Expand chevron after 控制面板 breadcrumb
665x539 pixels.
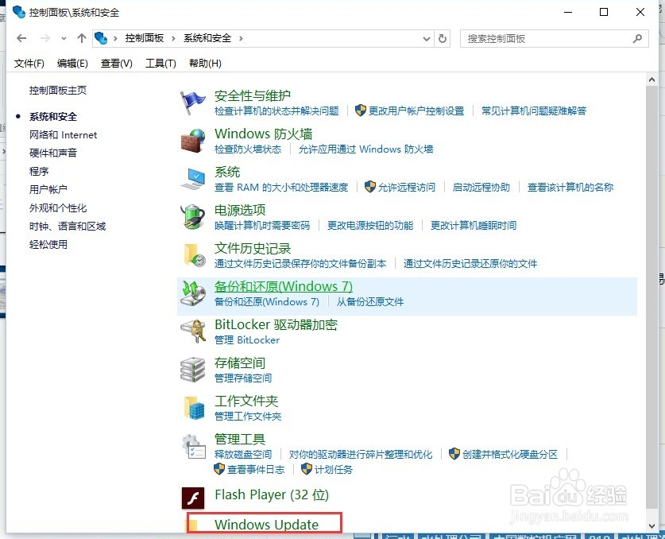[173, 39]
